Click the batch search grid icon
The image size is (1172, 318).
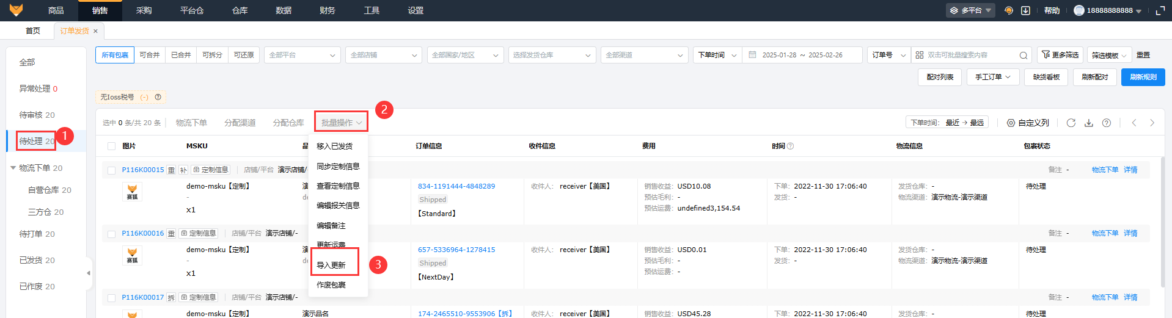coord(919,55)
